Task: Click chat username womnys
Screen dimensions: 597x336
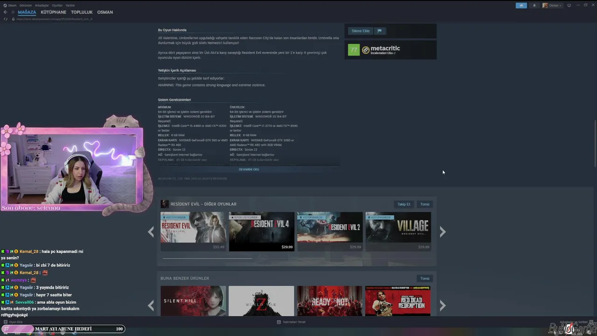Action: coord(19,280)
